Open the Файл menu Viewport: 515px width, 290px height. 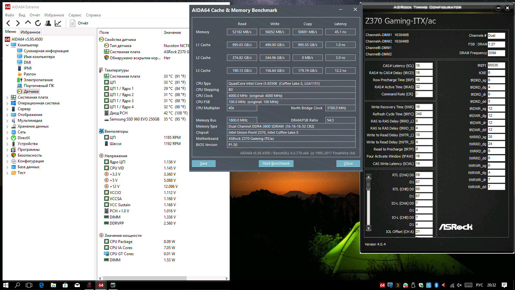pos(10,15)
